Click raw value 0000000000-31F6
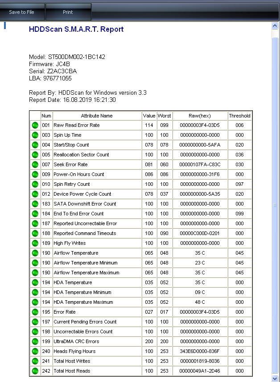This screenshot has width=280, height=382. pos(200,174)
